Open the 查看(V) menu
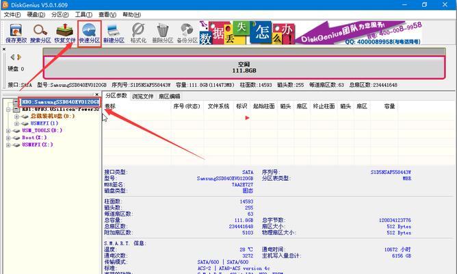Screen dimensions: 457x274 point(107,14)
